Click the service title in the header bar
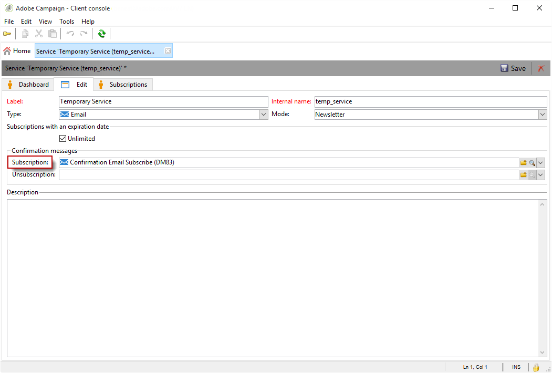This screenshot has width=552, height=373. pos(66,68)
